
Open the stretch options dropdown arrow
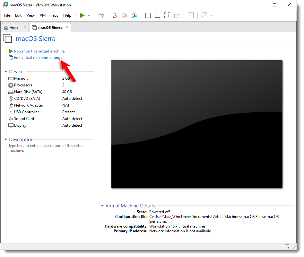coord(211,15)
